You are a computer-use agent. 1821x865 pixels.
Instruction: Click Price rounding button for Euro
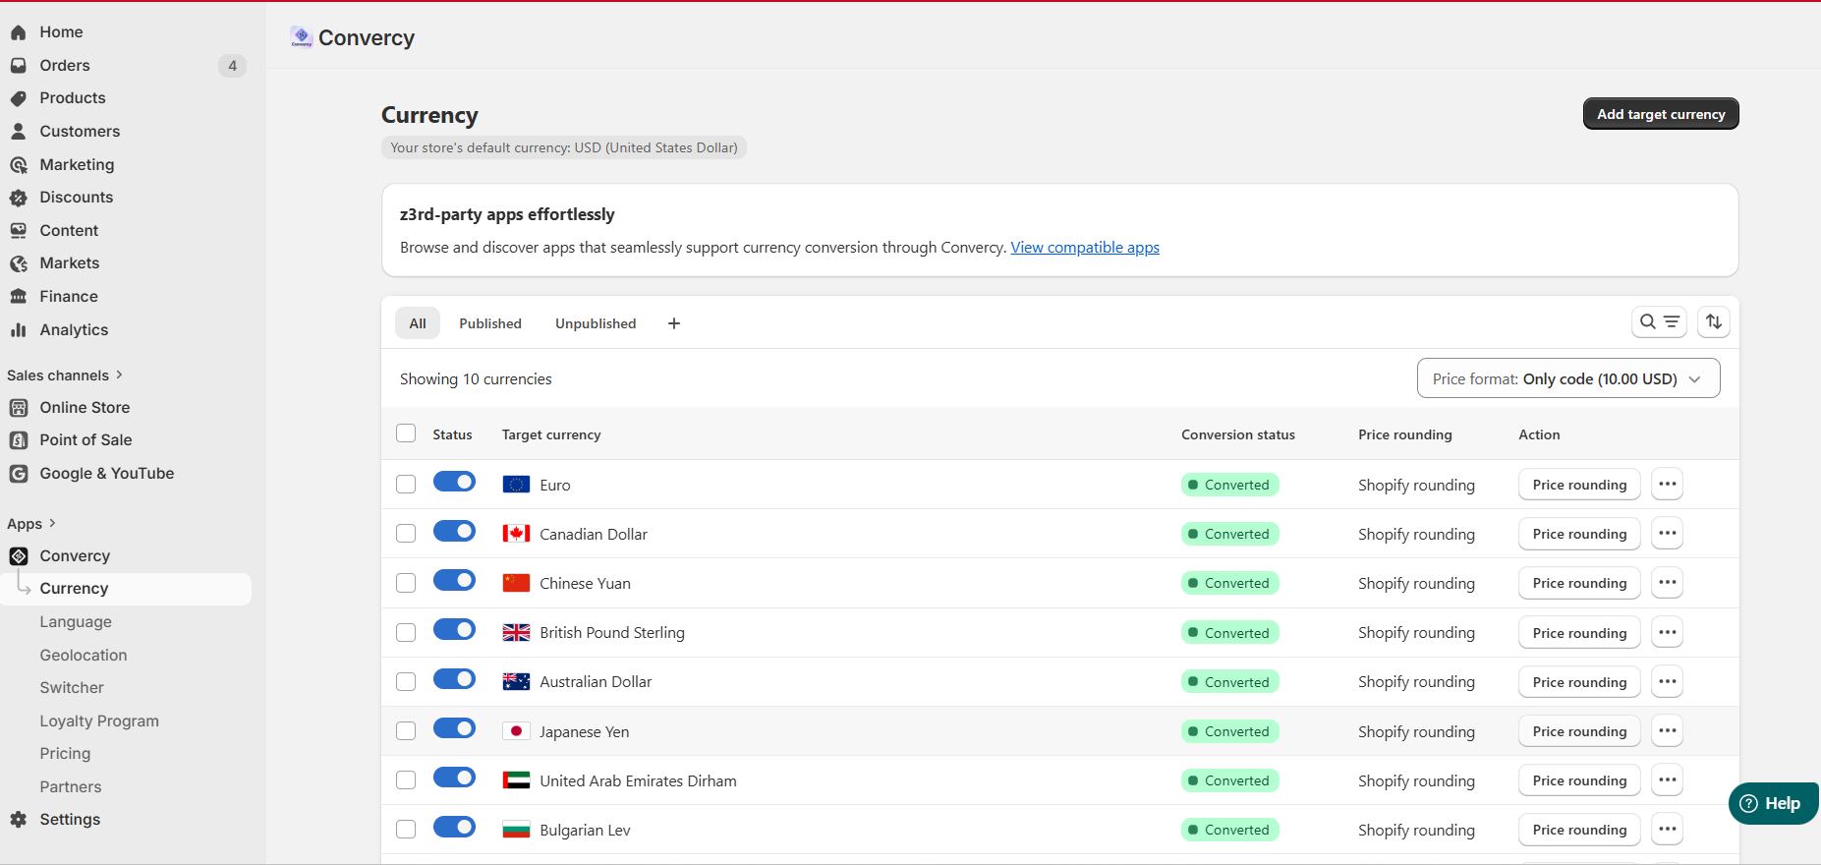click(x=1579, y=485)
